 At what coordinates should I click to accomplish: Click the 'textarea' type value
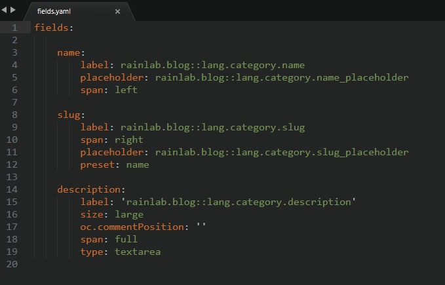tap(138, 252)
